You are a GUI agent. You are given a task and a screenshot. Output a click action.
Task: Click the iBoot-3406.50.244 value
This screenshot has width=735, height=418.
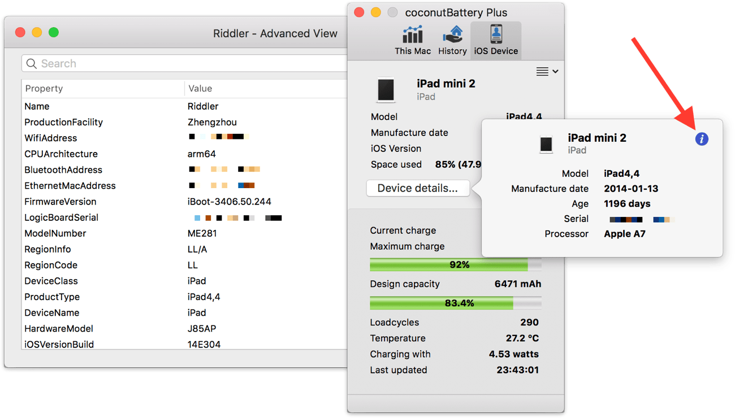pos(230,201)
